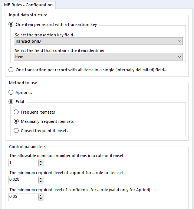Click the 0.05 confidence level input field
The image size is (194, 209).
coord(23,197)
